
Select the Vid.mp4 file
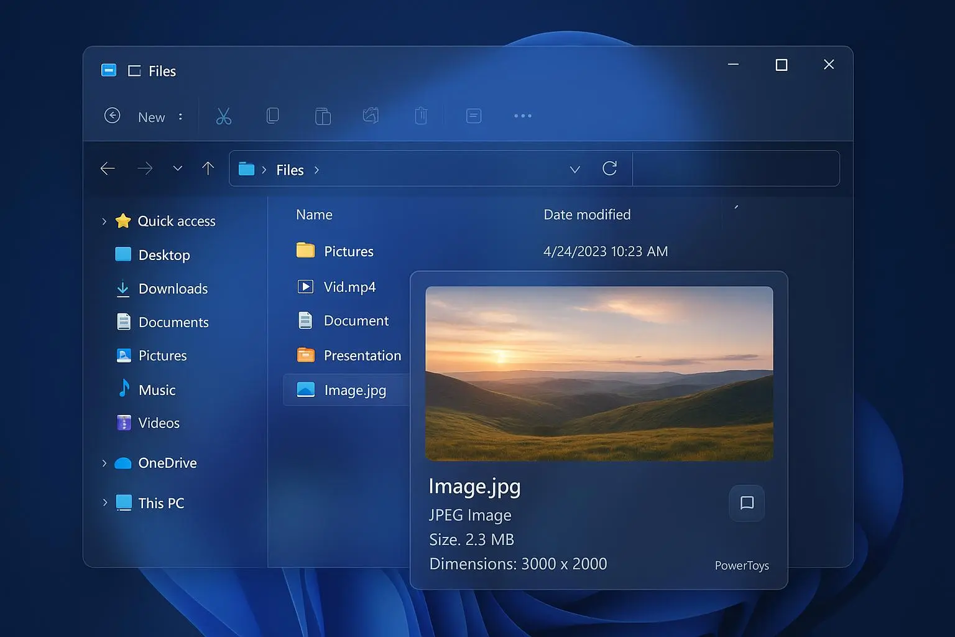click(349, 287)
